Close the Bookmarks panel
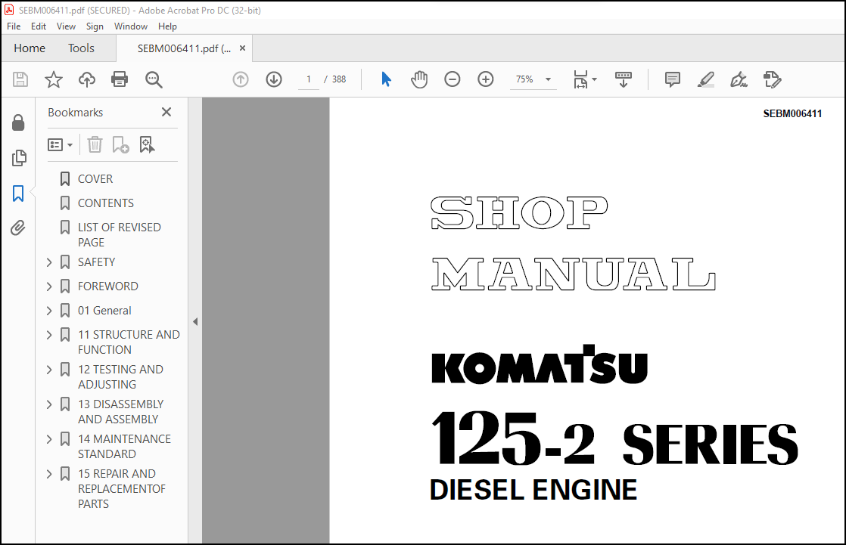Screen dimensions: 846x545 [166, 112]
